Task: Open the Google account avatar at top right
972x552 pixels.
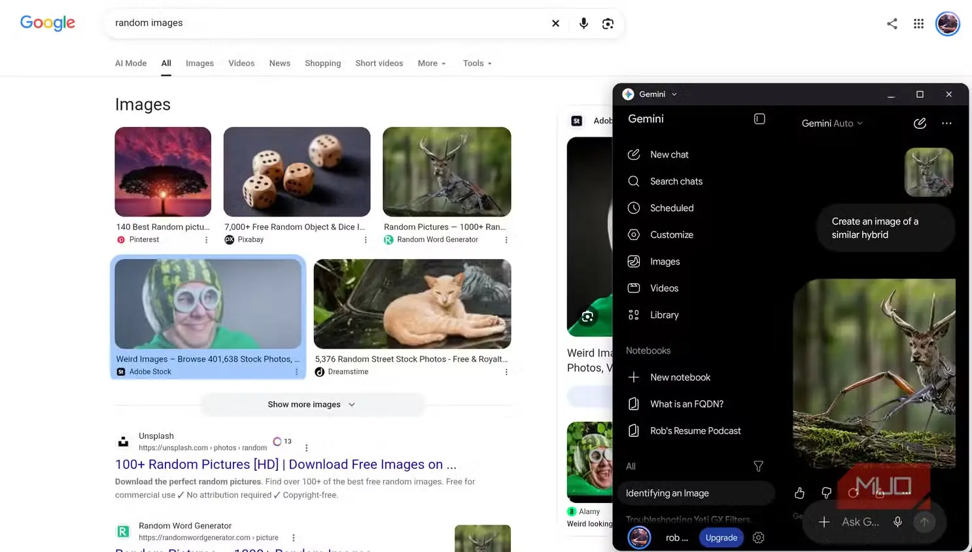Action: (947, 24)
